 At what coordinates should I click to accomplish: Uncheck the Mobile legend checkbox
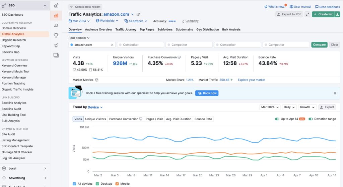pyautogui.click(x=117, y=184)
